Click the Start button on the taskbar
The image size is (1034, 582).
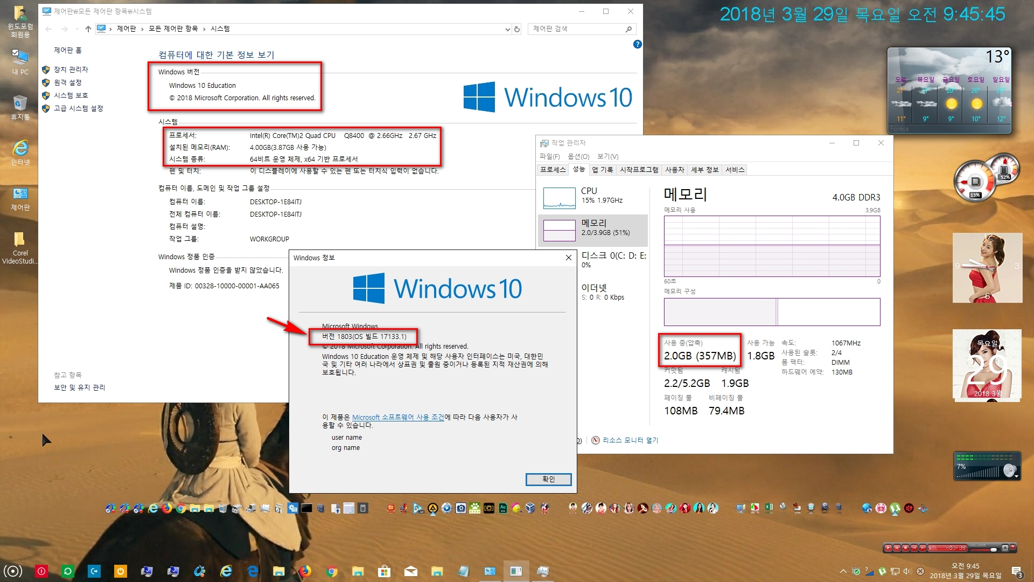coord(13,571)
